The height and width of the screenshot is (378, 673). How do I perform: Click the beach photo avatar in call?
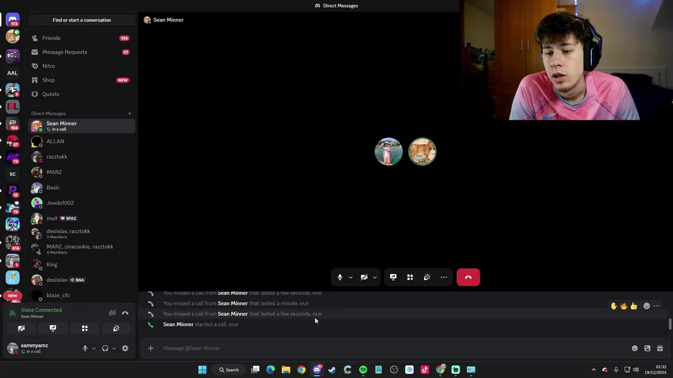tap(389, 152)
